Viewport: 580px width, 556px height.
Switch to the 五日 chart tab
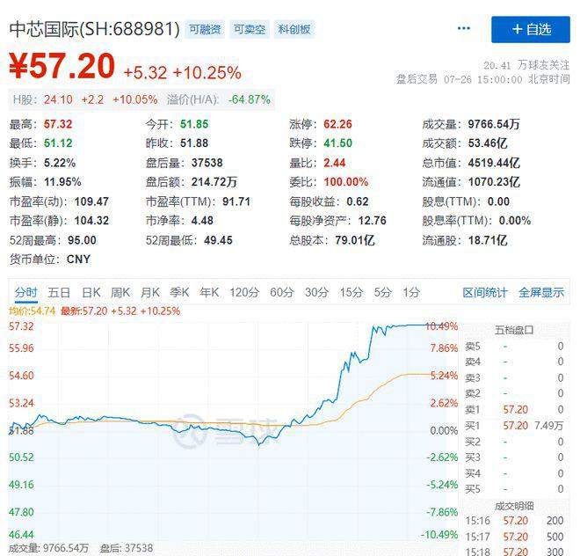[59, 292]
